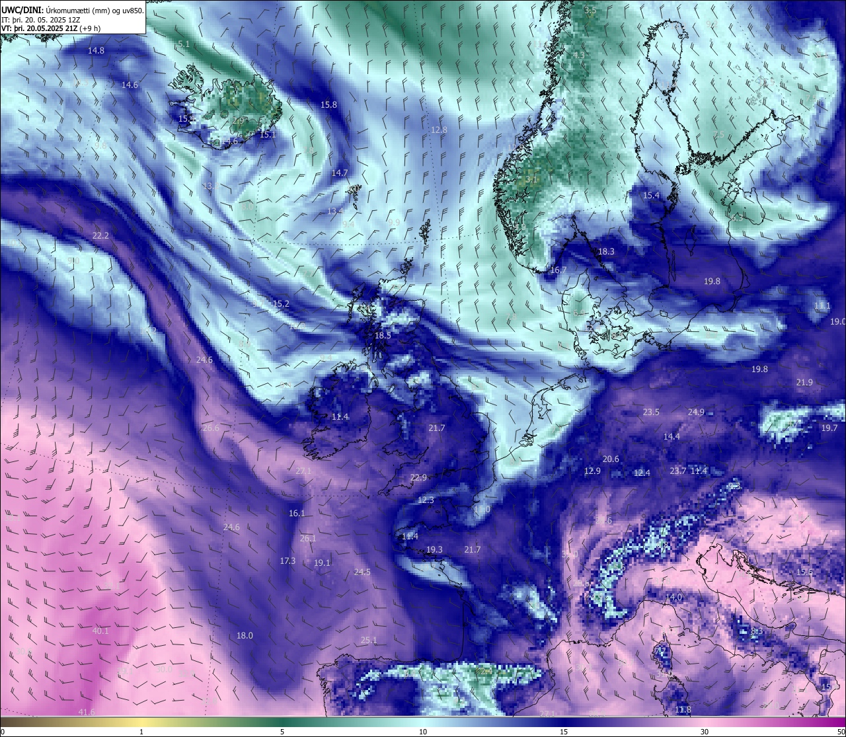The height and width of the screenshot is (737, 846).
Task: Click the 23.5 value label
Action: pyautogui.click(x=651, y=412)
